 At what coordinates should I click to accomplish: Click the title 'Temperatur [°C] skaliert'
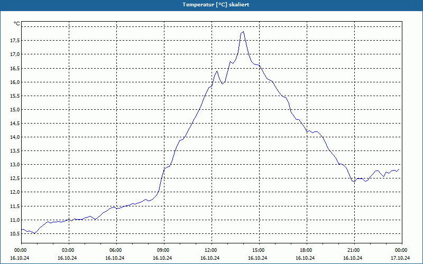216,5
